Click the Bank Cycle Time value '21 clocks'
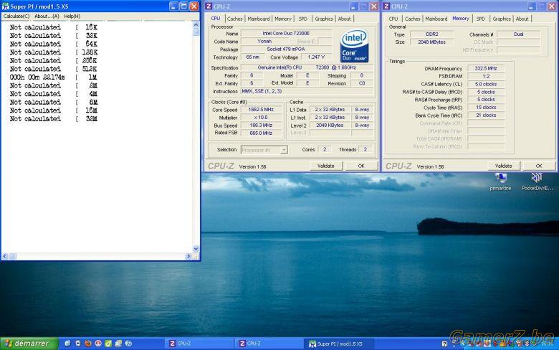559x350 pixels. click(x=486, y=115)
